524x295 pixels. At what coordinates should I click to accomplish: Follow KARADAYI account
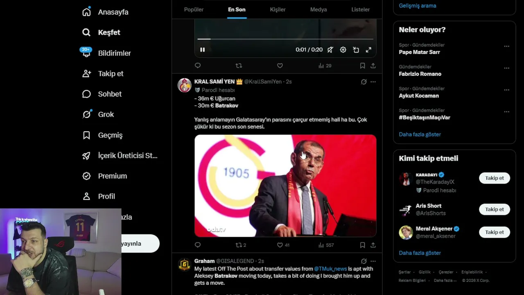[x=495, y=178]
